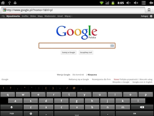This screenshot has height=116, width=154.
Task: Tap the Android debug bug icon
Action: coord(15,3)
